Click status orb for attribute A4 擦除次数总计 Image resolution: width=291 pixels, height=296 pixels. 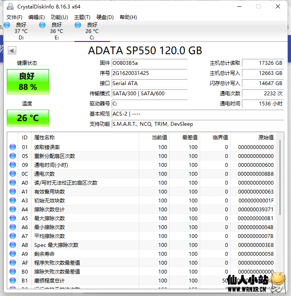13,209
